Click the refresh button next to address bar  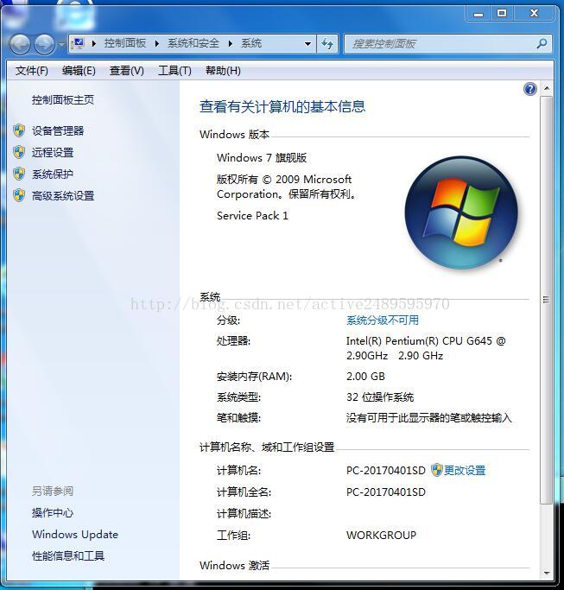[x=327, y=44]
